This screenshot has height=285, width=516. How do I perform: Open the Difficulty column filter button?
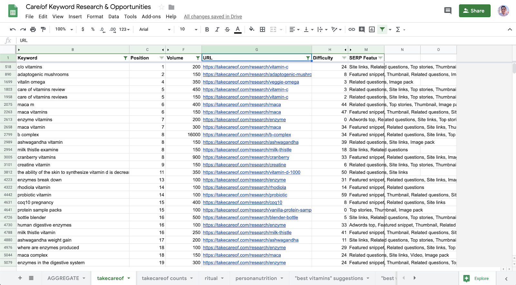coord(344,58)
